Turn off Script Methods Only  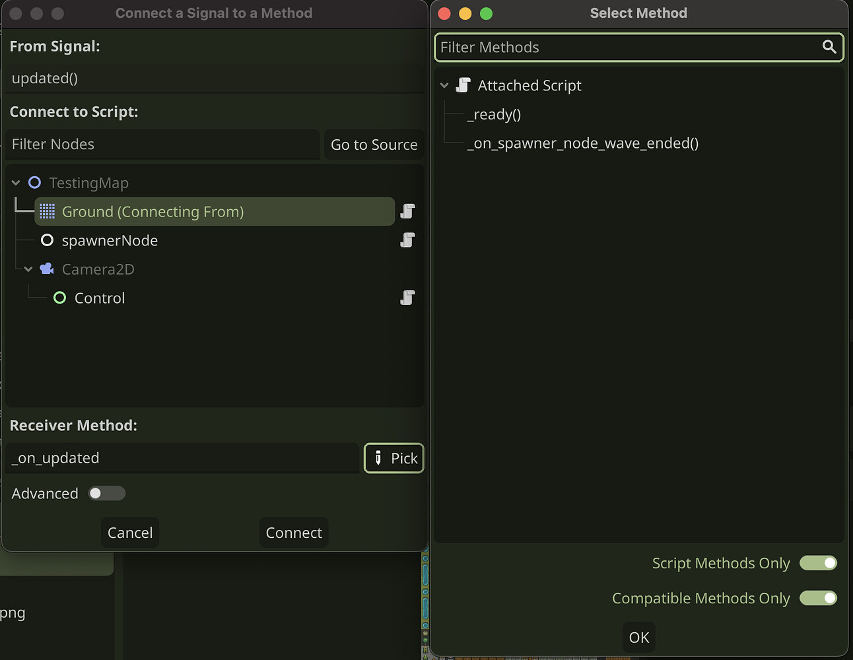click(818, 563)
